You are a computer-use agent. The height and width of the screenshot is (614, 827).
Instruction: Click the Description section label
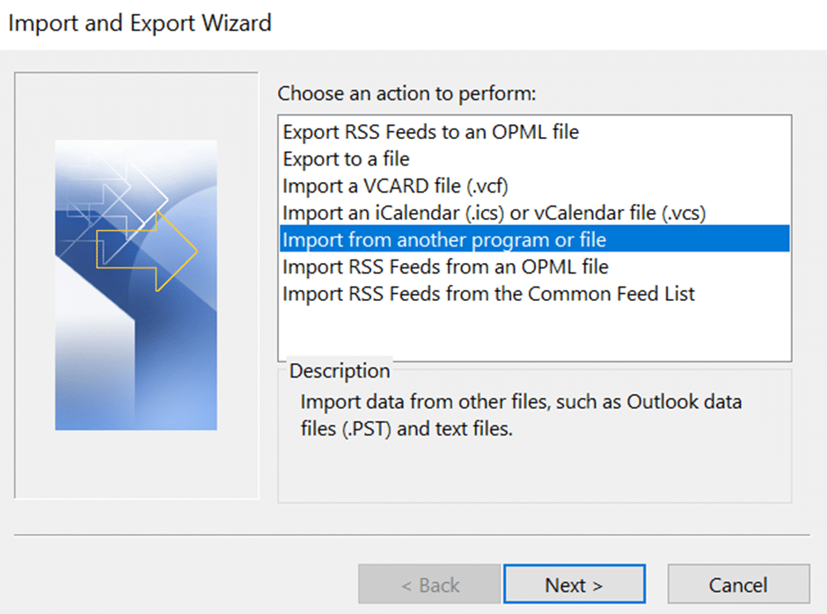(x=340, y=371)
